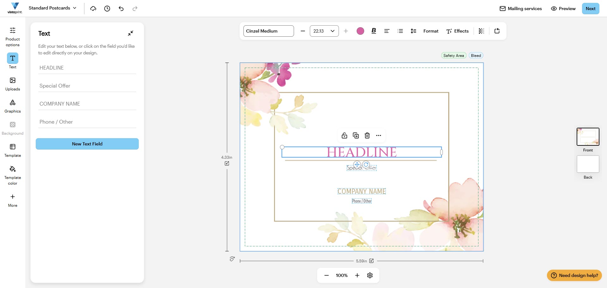Select Phone / Other text on canvas
The height and width of the screenshot is (288, 607).
pos(362,201)
